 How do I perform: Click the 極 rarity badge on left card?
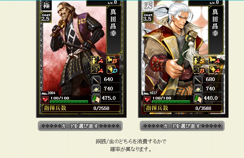[46, 6]
